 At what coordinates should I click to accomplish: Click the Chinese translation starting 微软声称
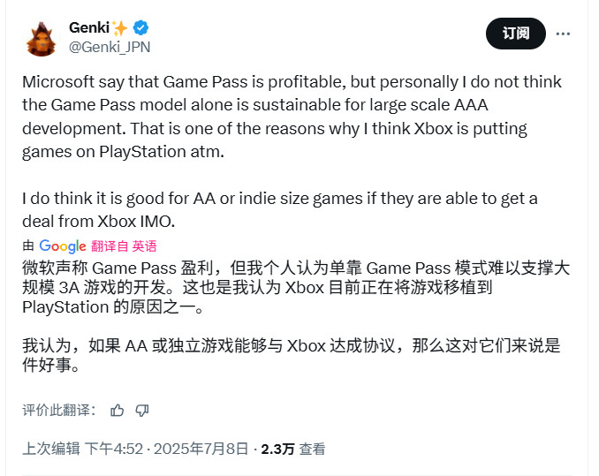pos(296,286)
